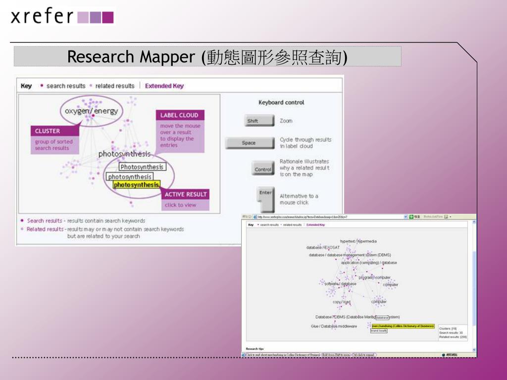Click database / database management system (DBMS) label
Viewport: 507px width, 380px height.
pos(350,255)
